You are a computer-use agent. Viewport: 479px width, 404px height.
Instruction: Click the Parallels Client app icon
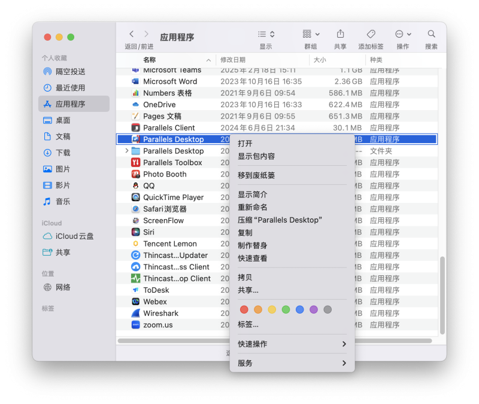click(x=135, y=128)
